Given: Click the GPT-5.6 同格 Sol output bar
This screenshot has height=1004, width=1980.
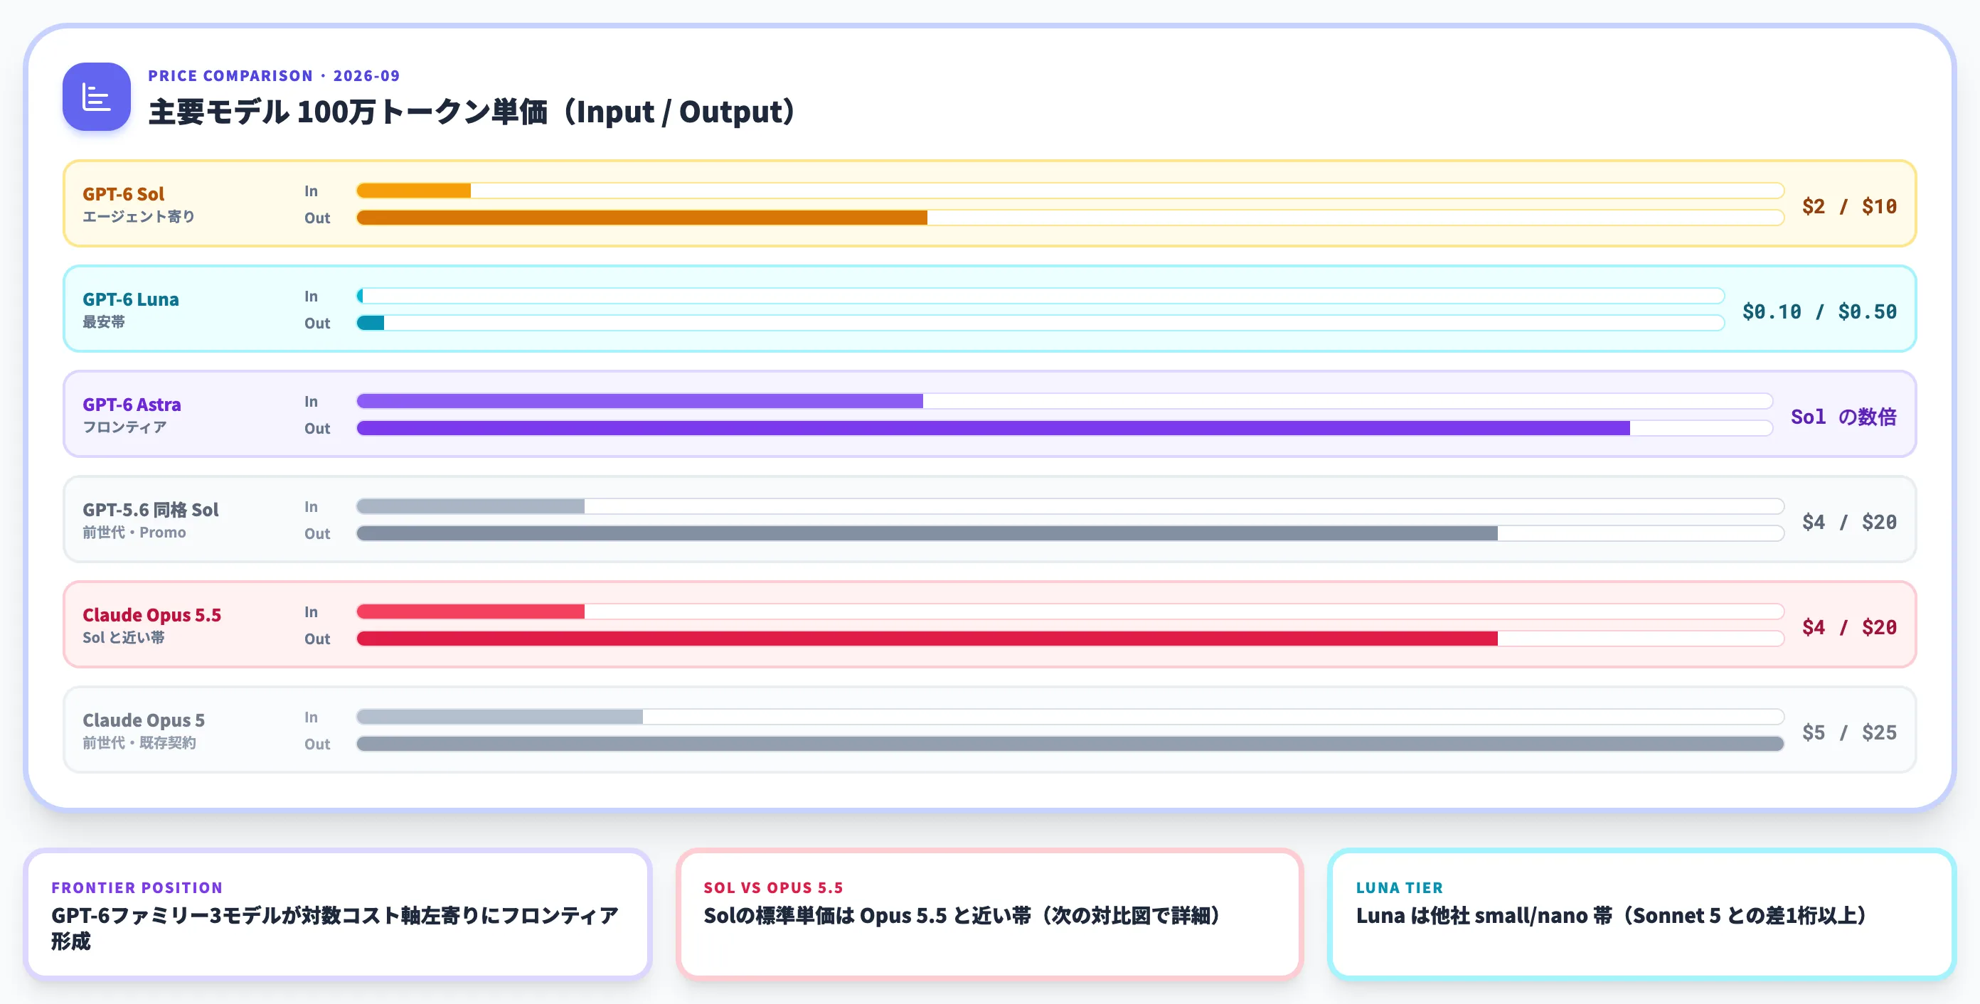Looking at the screenshot, I should coord(1070,533).
